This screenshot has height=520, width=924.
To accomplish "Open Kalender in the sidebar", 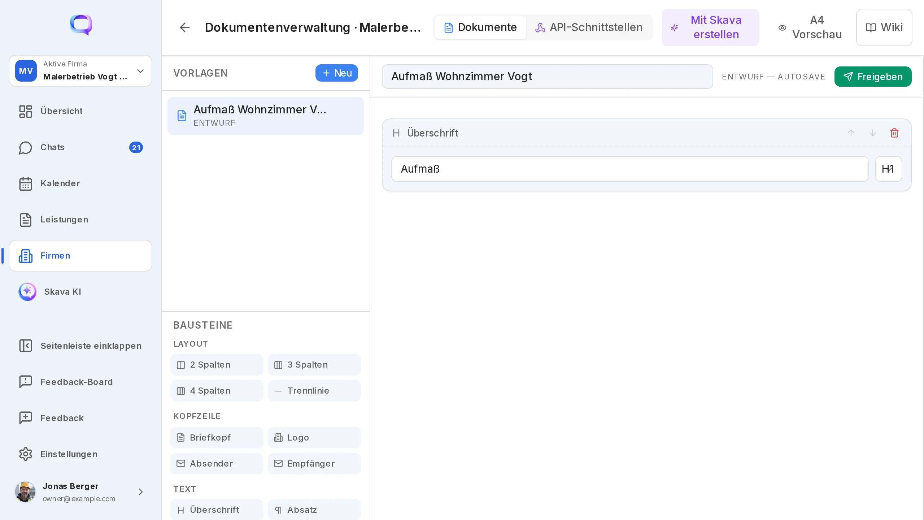I will click(x=80, y=183).
